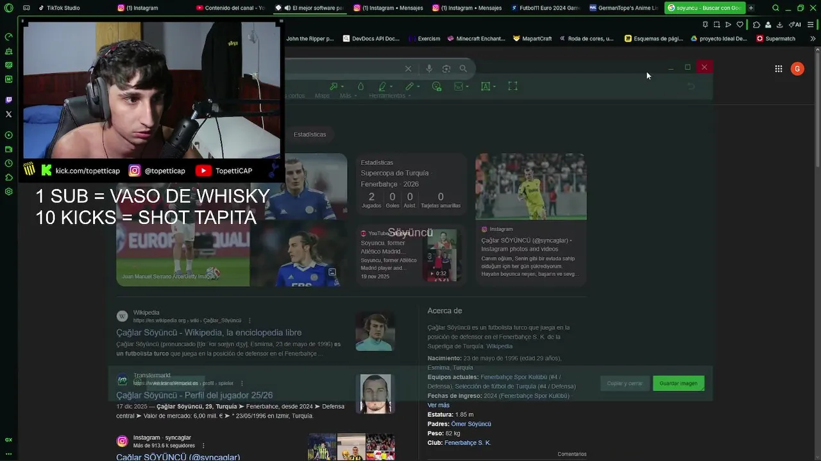This screenshot has height=461, width=821.
Task: Open the Opera GX menu logo
Action: click(8, 8)
